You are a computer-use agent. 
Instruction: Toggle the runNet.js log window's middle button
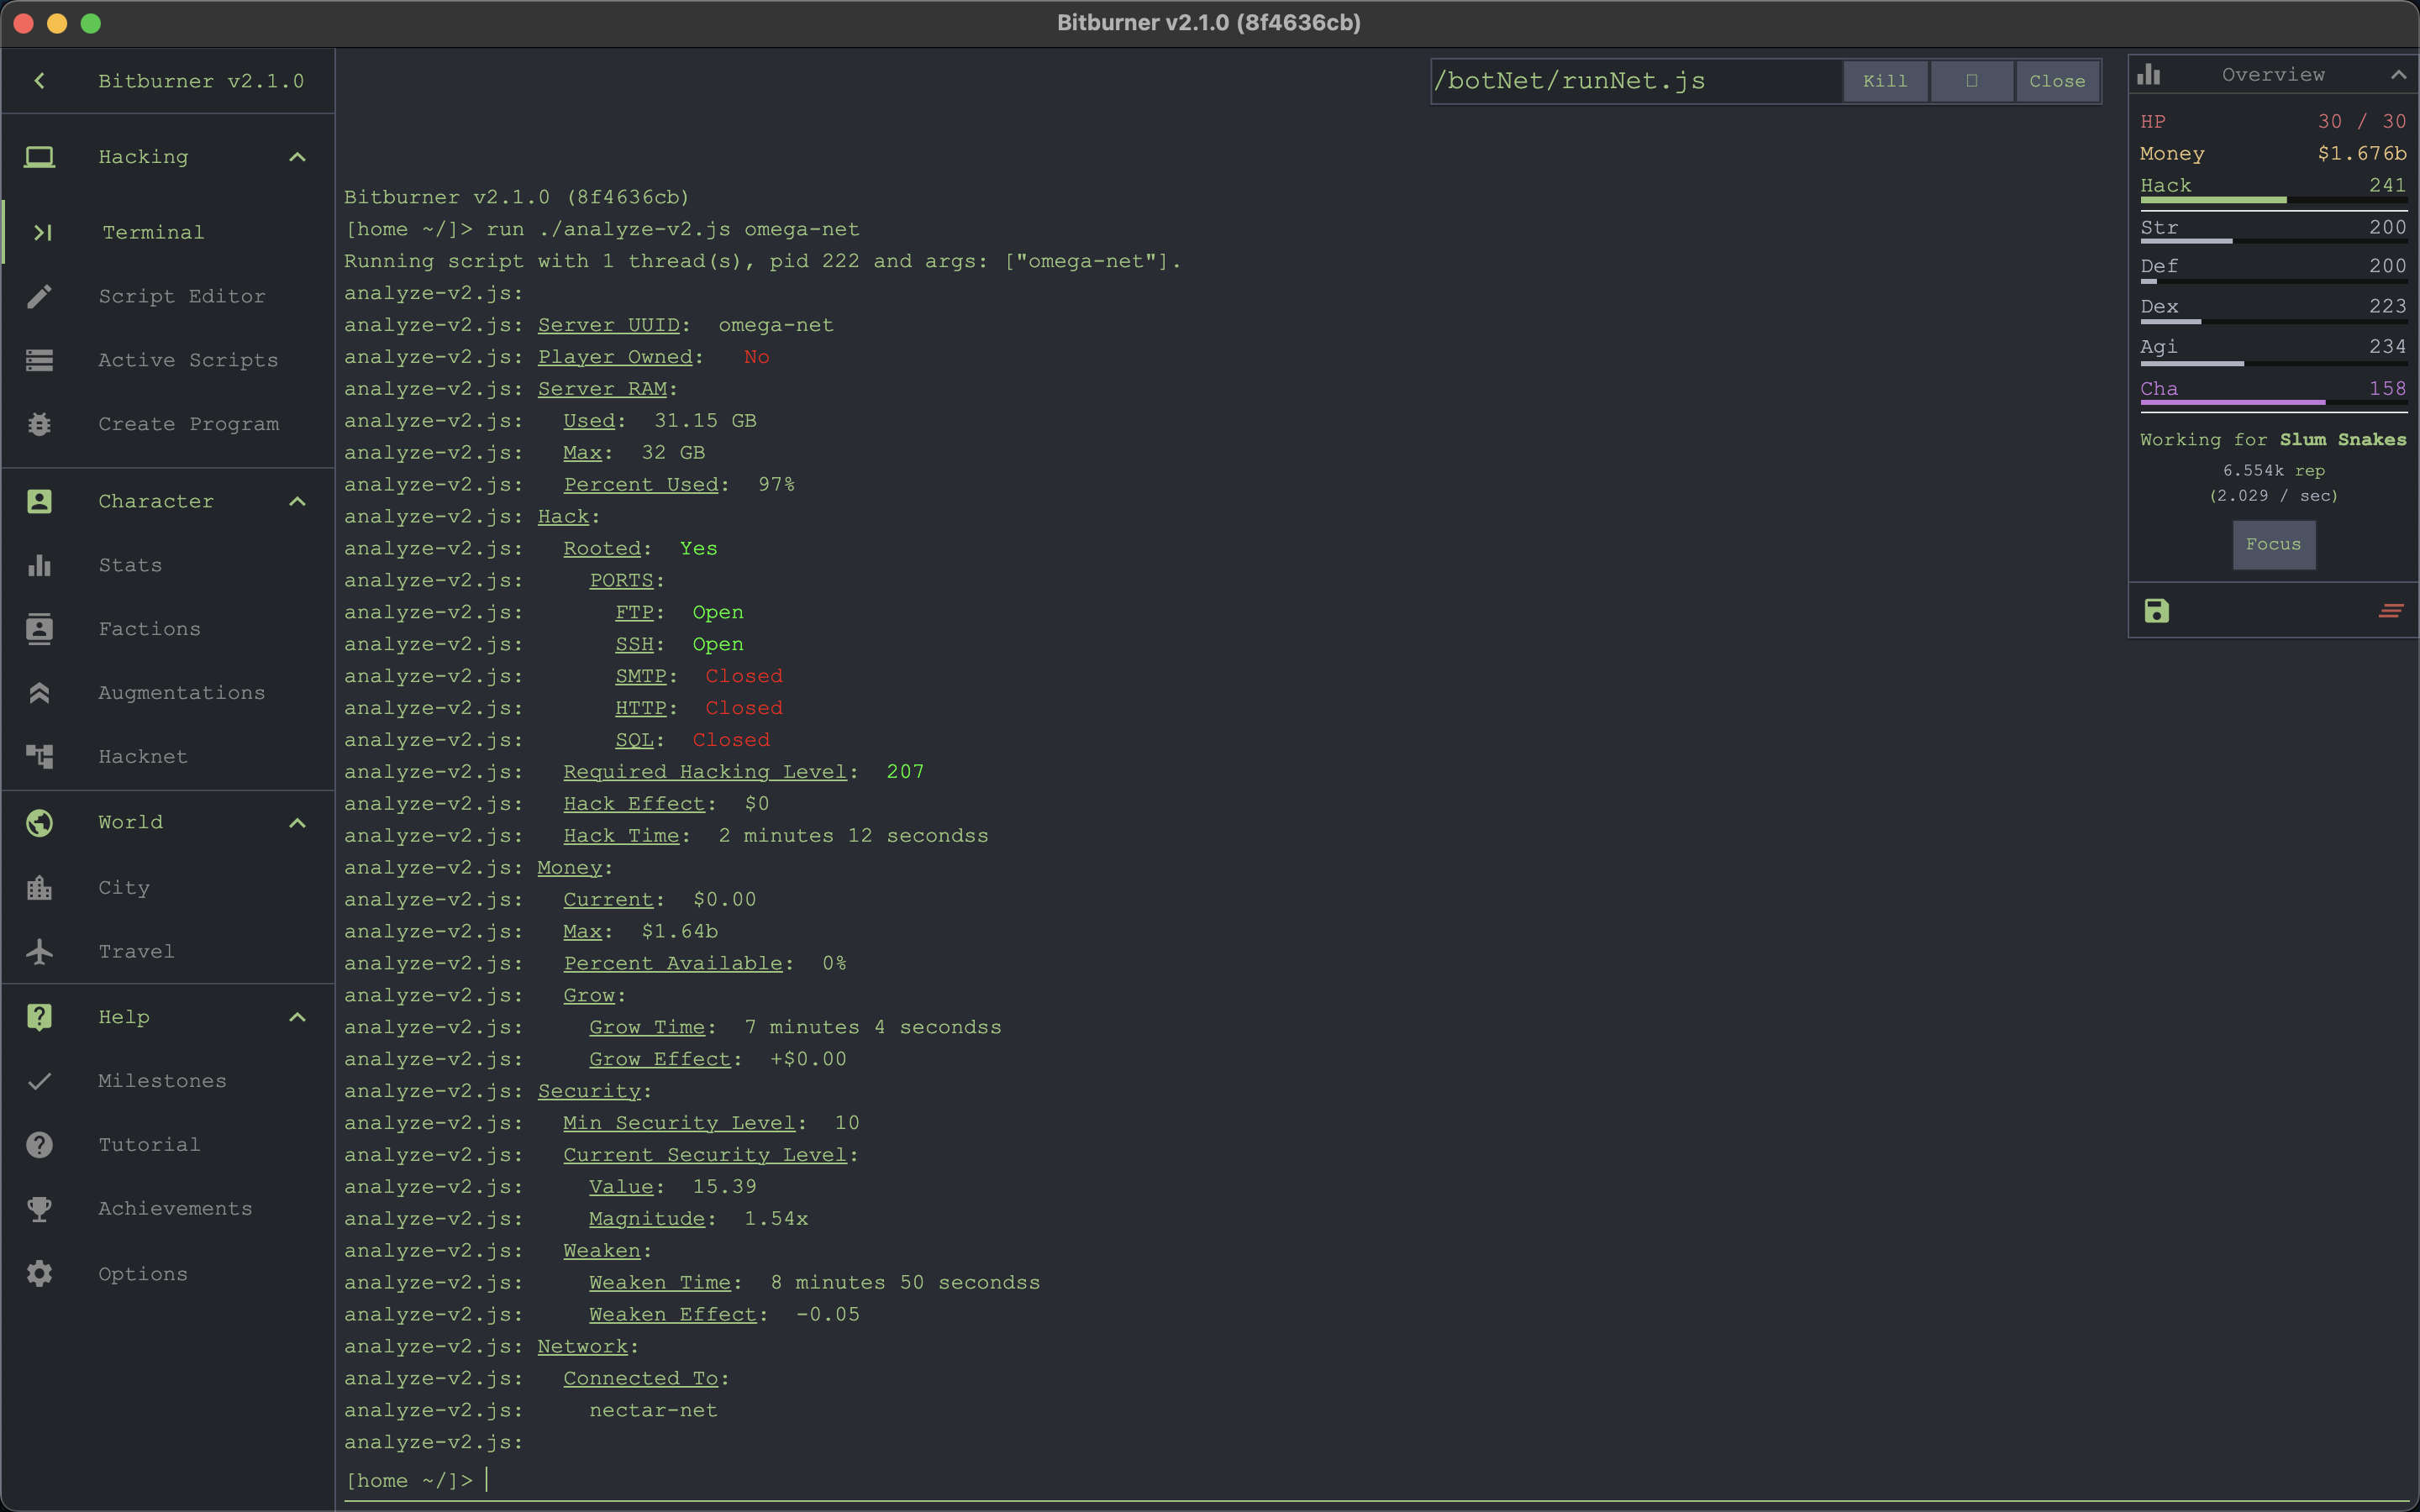pyautogui.click(x=1971, y=81)
